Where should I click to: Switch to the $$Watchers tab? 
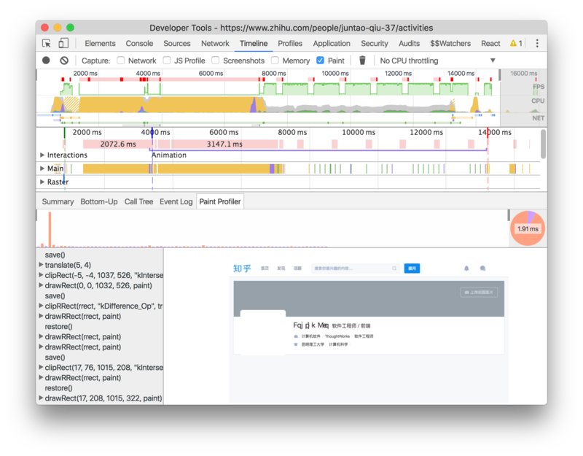[x=450, y=43]
